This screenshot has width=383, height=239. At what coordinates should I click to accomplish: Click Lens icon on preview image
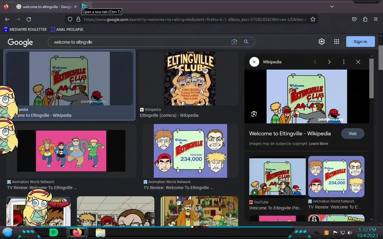(254, 114)
